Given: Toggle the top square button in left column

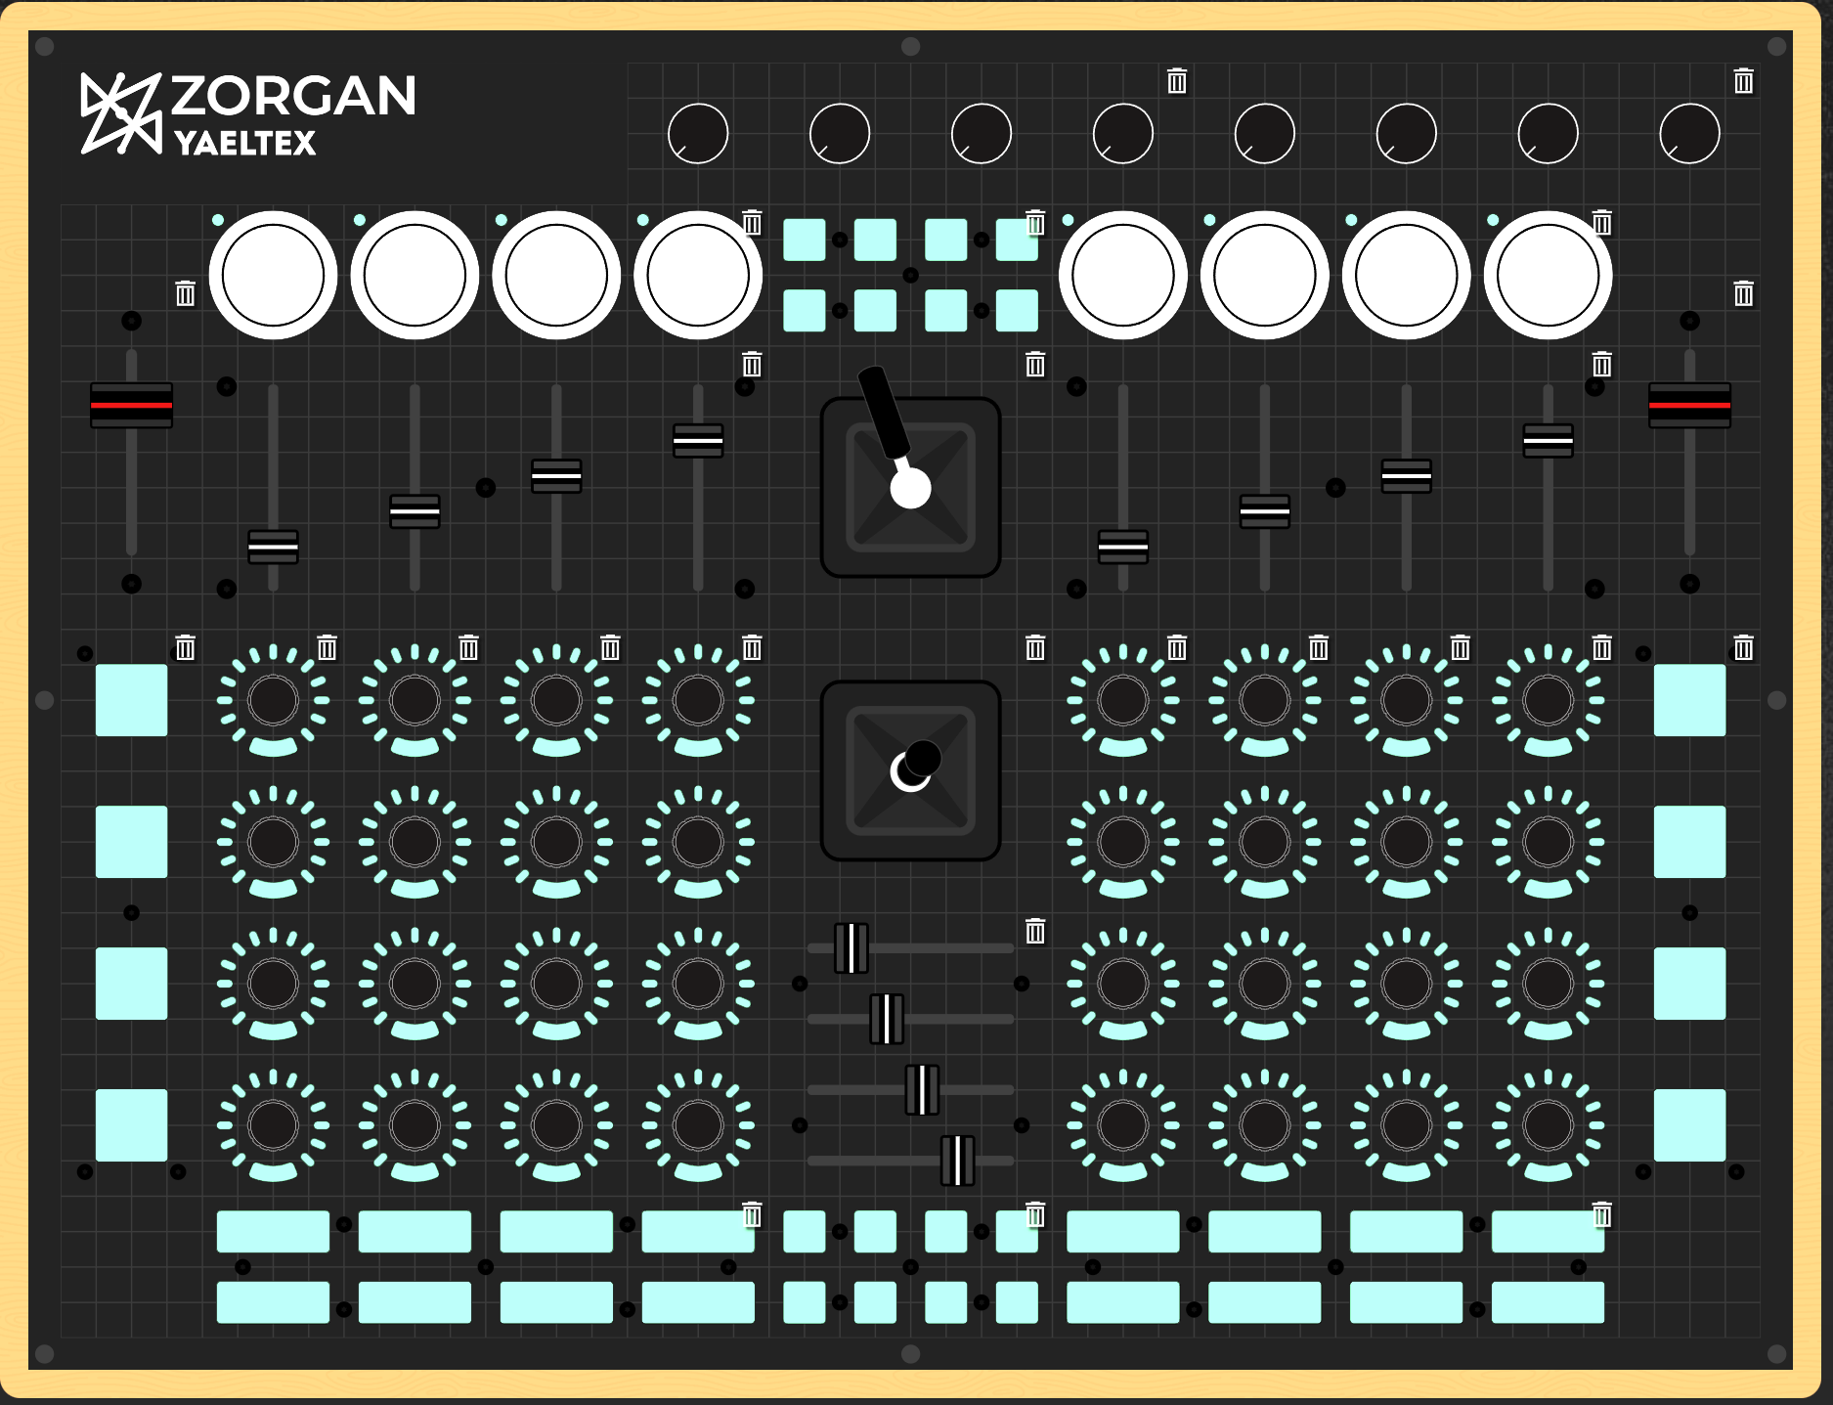Looking at the screenshot, I should [131, 700].
